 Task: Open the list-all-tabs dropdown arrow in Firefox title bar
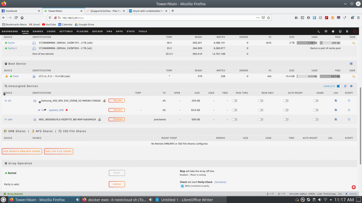coord(345,4)
